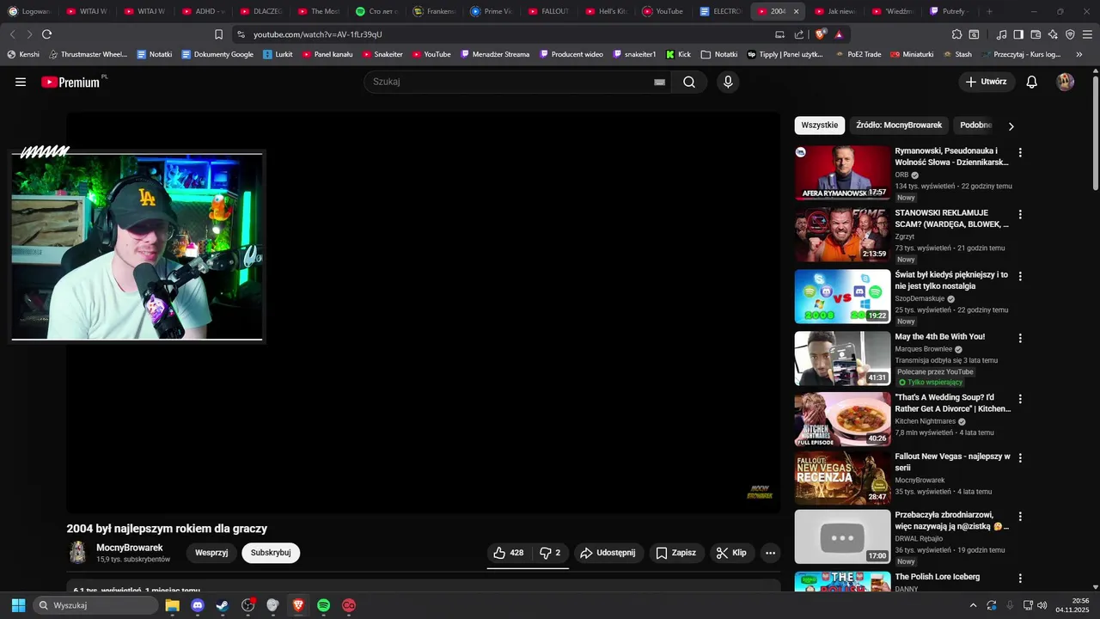Viewport: 1100px width, 619px height.
Task: Open YouTube notifications bell
Action: tap(1031, 82)
